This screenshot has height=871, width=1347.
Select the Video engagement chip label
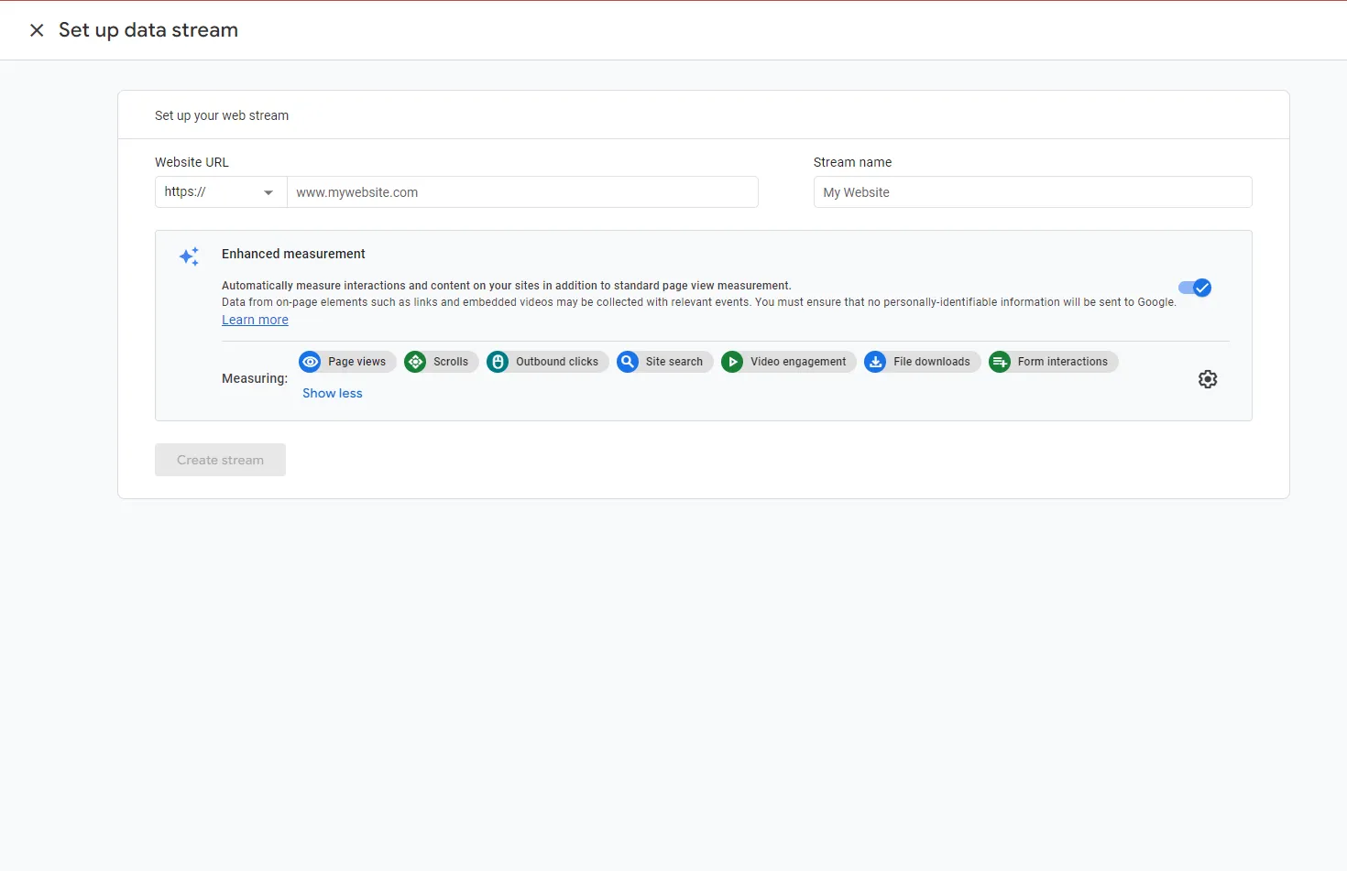(798, 362)
